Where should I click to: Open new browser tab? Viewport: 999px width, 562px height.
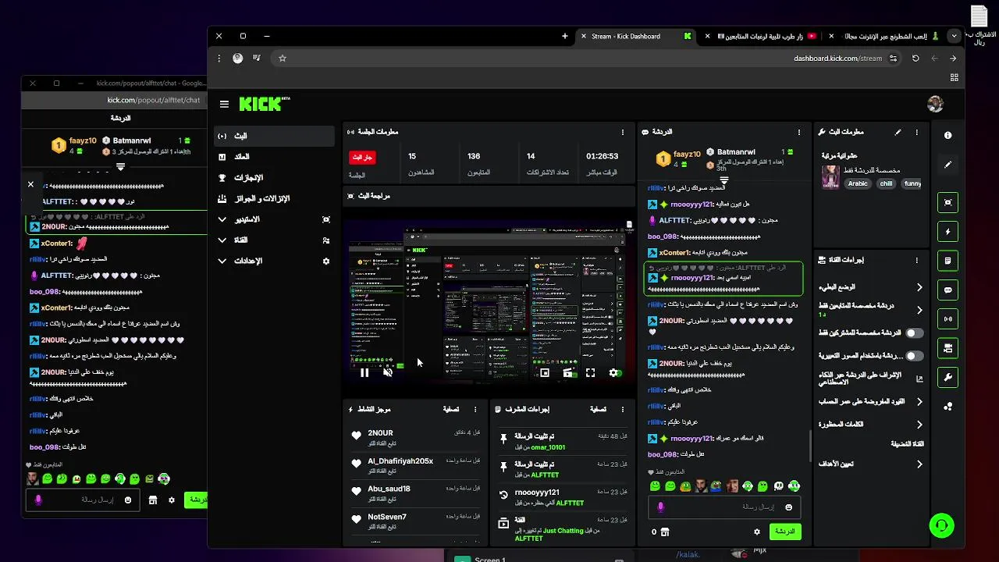pyautogui.click(x=565, y=36)
